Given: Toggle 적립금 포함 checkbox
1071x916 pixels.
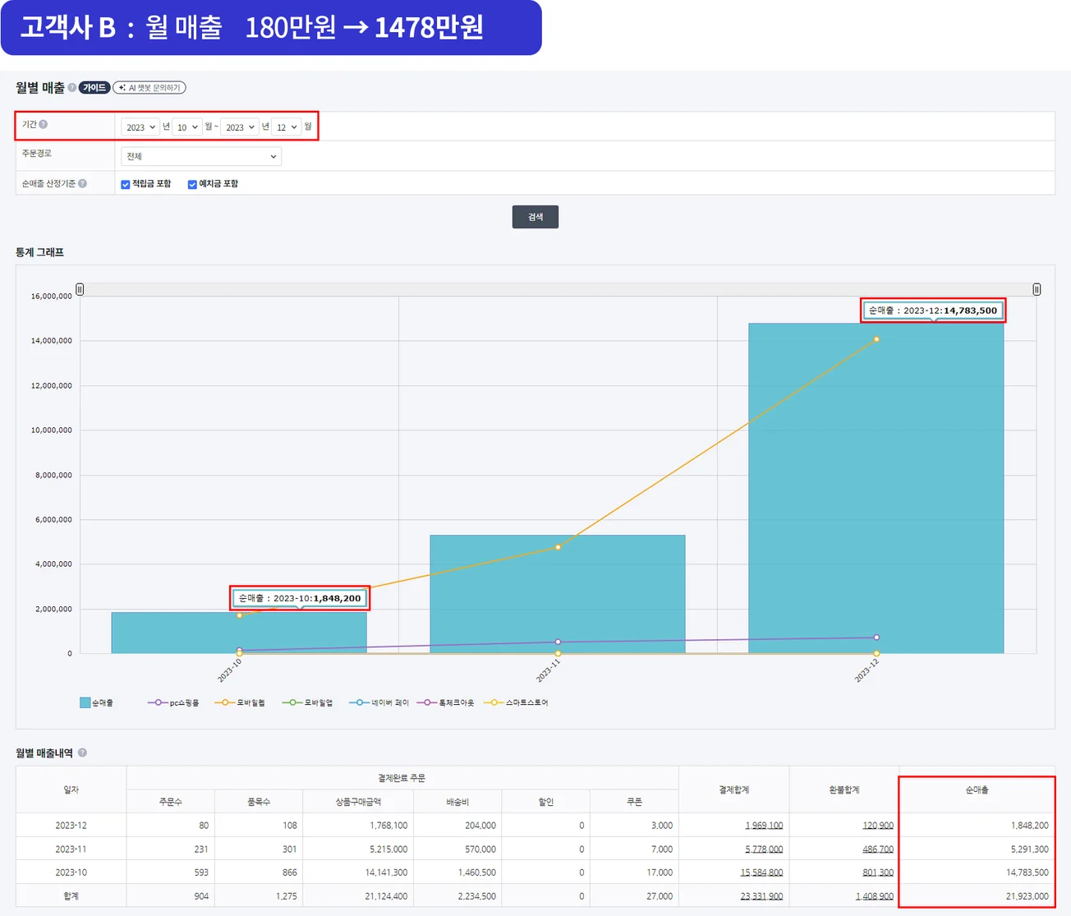Looking at the screenshot, I should 126,184.
